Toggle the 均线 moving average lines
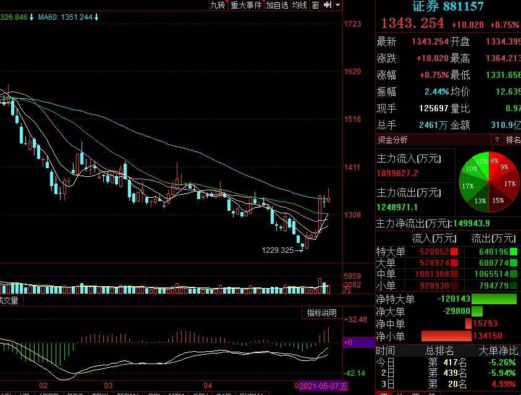The height and width of the screenshot is (395, 521). [x=299, y=5]
